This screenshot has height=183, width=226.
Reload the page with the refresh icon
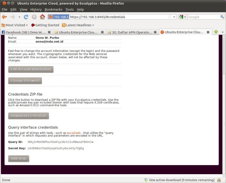pyautogui.click(x=26, y=17)
